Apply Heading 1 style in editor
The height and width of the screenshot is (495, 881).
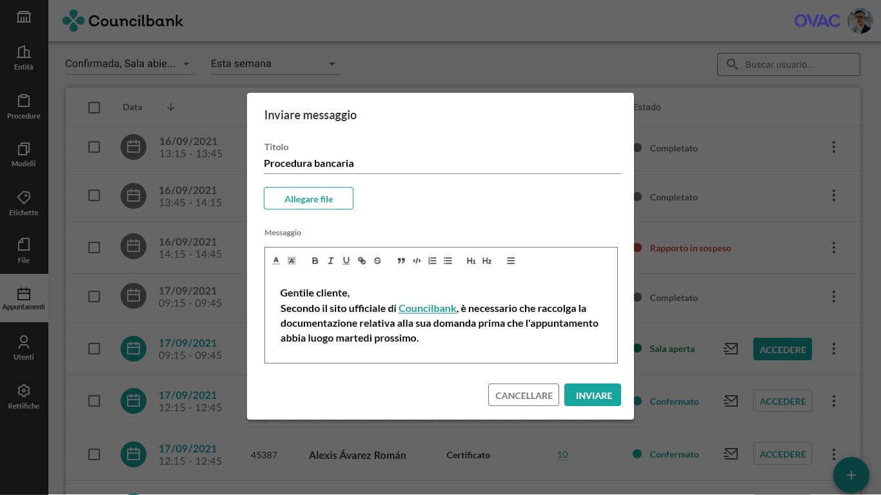(471, 261)
